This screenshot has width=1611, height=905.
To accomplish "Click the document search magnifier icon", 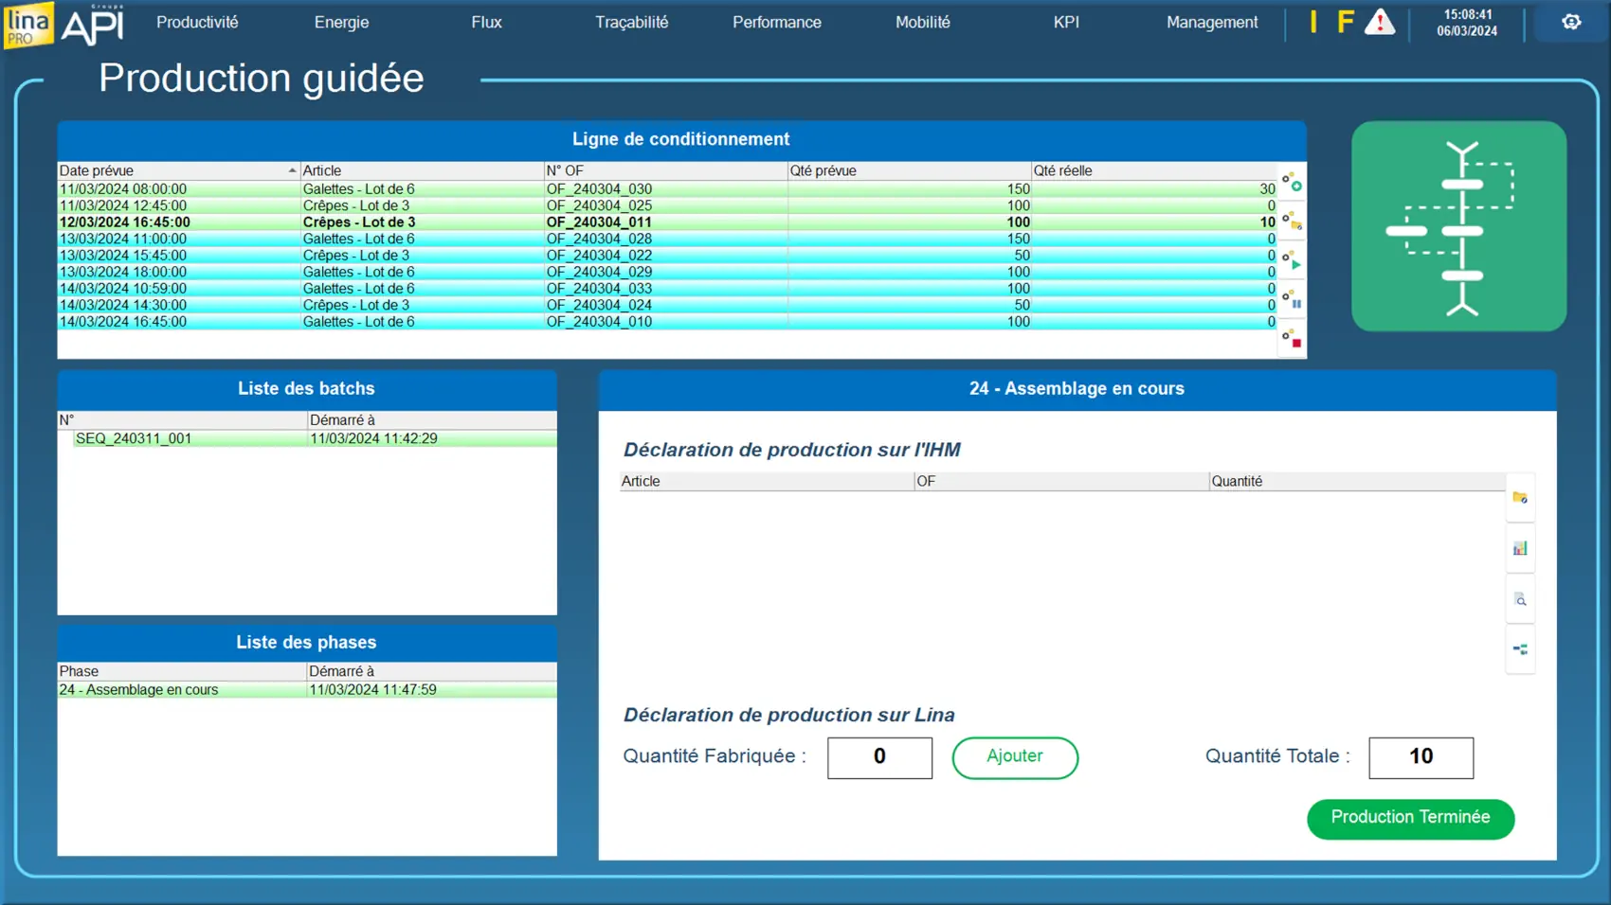I will click(x=1520, y=600).
